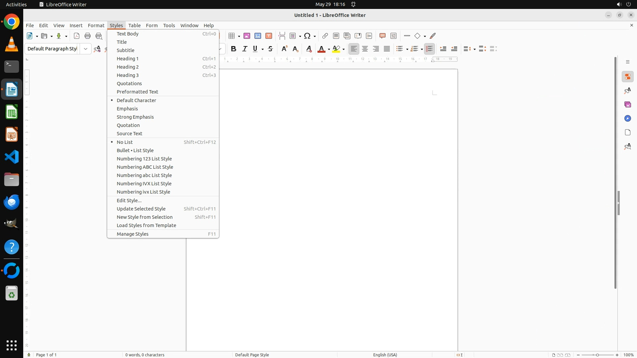The width and height of the screenshot is (637, 358).
Task: Click the Insert Special Character omega icon
Action: click(x=307, y=36)
